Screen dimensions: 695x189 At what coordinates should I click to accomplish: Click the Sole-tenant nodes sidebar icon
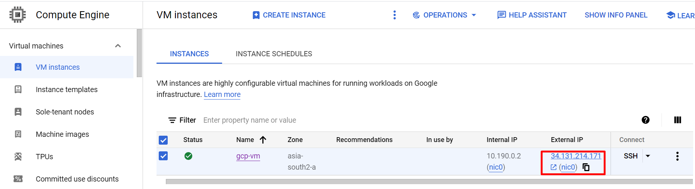18,112
